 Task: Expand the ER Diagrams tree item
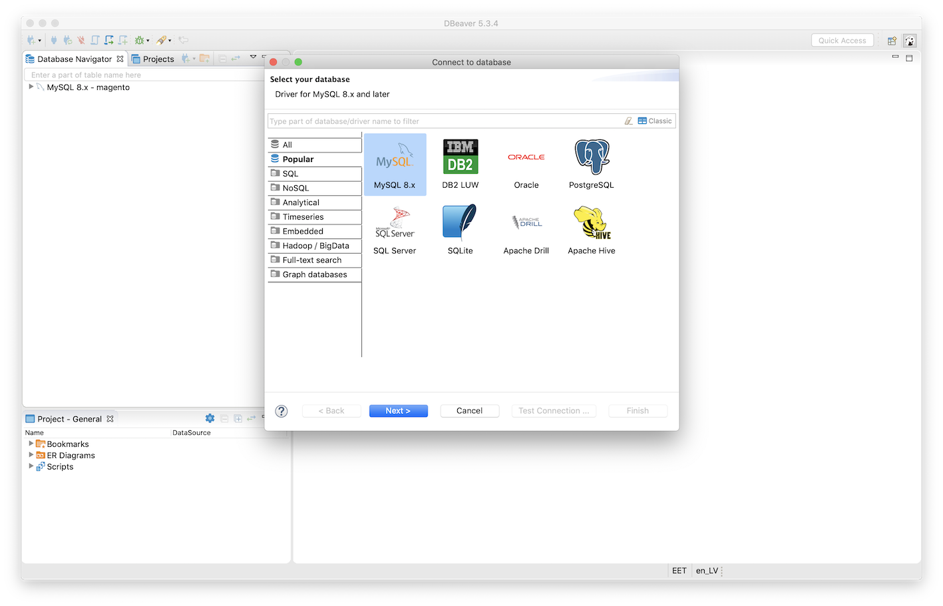29,455
